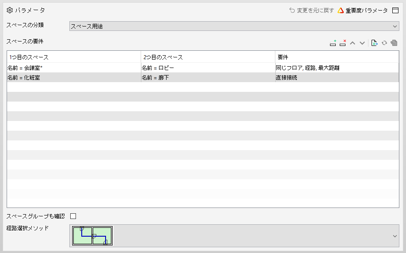The width and height of the screenshot is (406, 253).
Task: Expand the 経路選択メソッド dropdown
Action: tap(234, 236)
